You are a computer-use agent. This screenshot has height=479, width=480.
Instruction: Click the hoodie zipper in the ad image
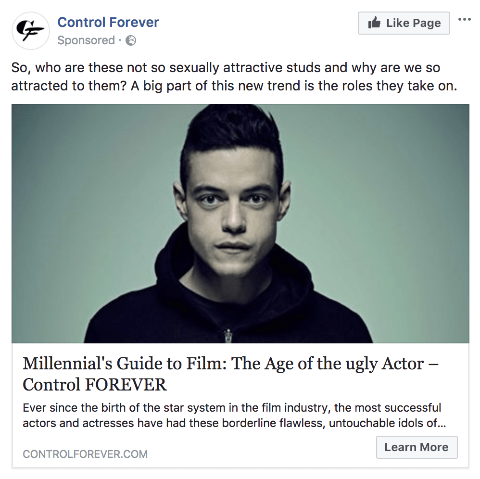(227, 335)
